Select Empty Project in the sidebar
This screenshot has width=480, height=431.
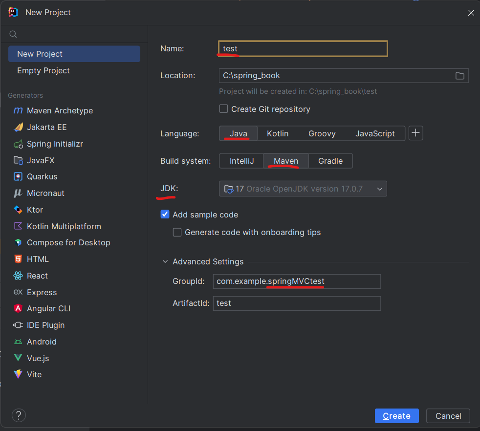click(74, 70)
